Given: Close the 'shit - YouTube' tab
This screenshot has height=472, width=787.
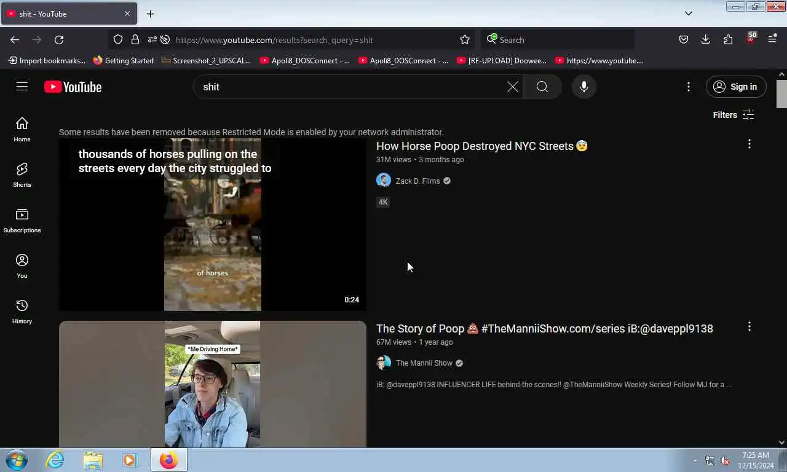Looking at the screenshot, I should click(127, 14).
